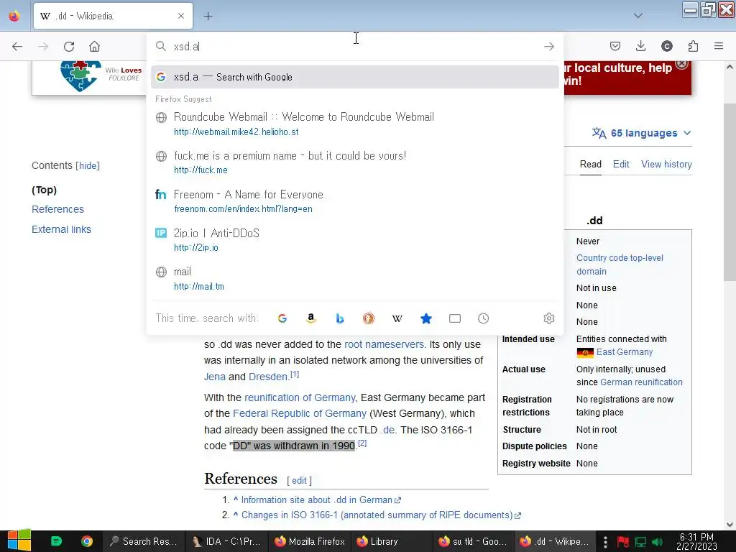Switch to IDA taskbar window
736x552 pixels.
coord(228,541)
